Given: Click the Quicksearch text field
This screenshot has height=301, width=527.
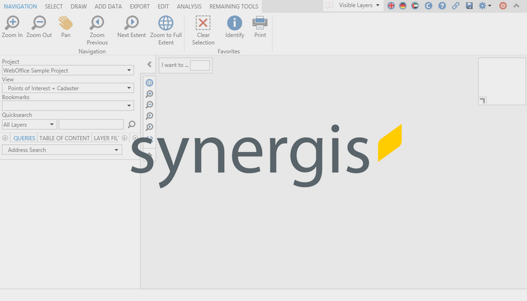Looking at the screenshot, I should tap(91, 125).
